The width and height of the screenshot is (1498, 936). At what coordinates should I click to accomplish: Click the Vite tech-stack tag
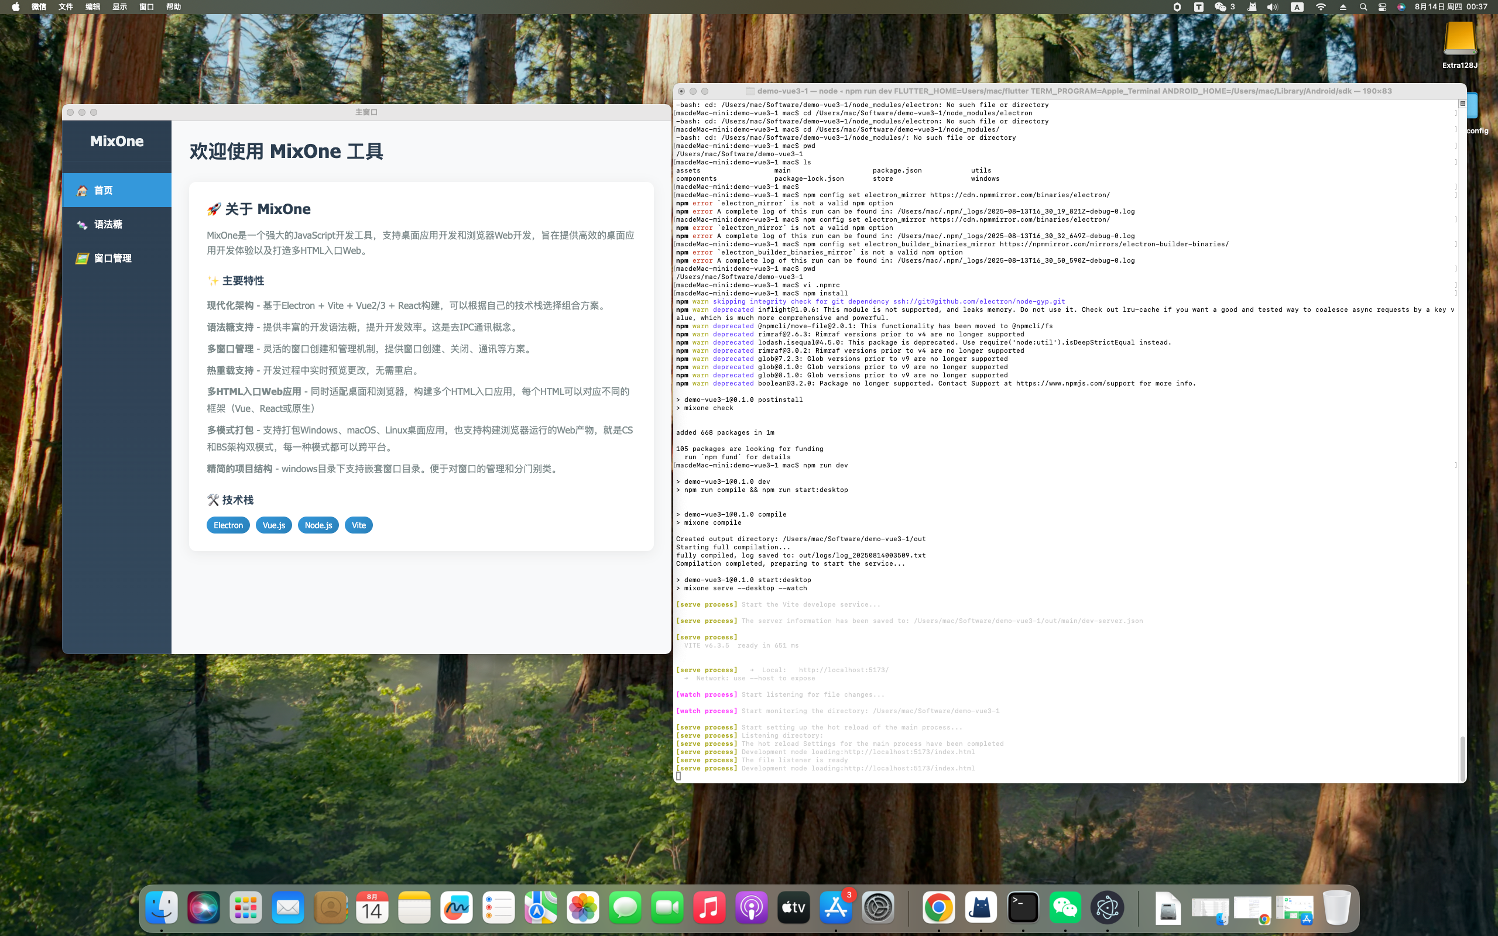coord(359,525)
